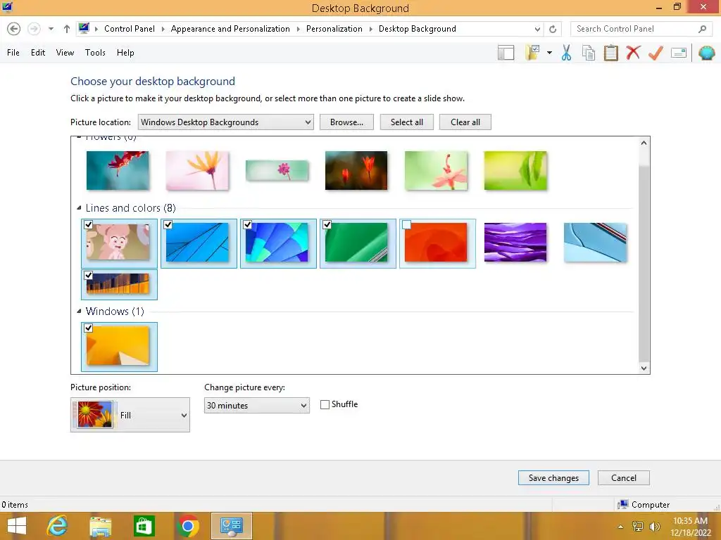Click the Paste clipboard icon
This screenshot has width=721, height=540.
click(x=610, y=53)
